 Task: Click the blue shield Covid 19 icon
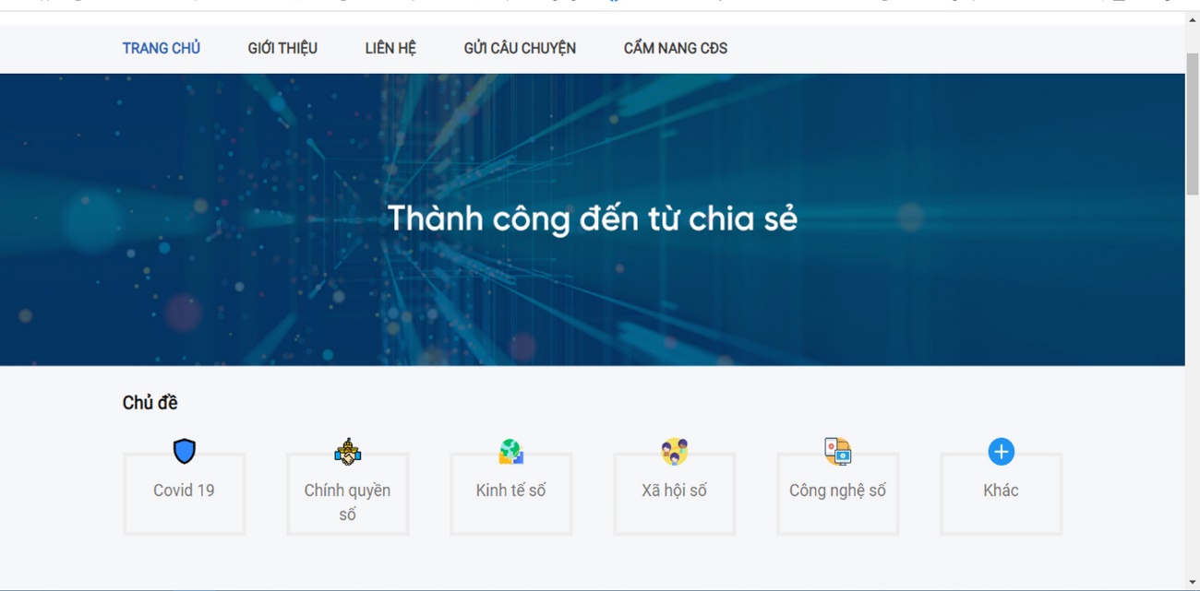point(185,452)
